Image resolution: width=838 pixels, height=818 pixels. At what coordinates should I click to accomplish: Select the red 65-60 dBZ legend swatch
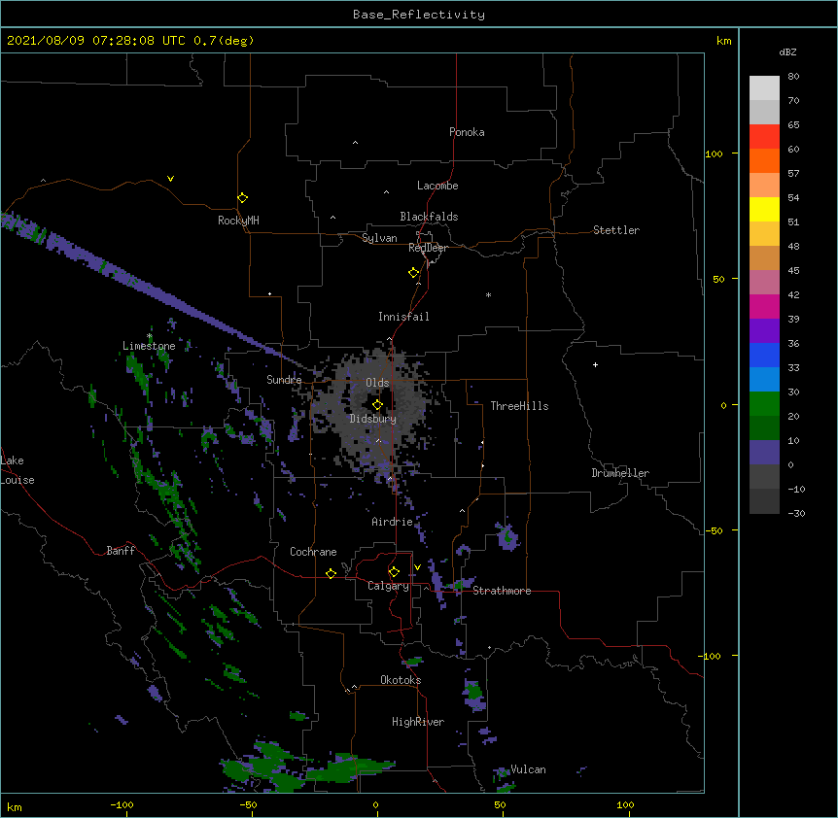click(x=764, y=136)
